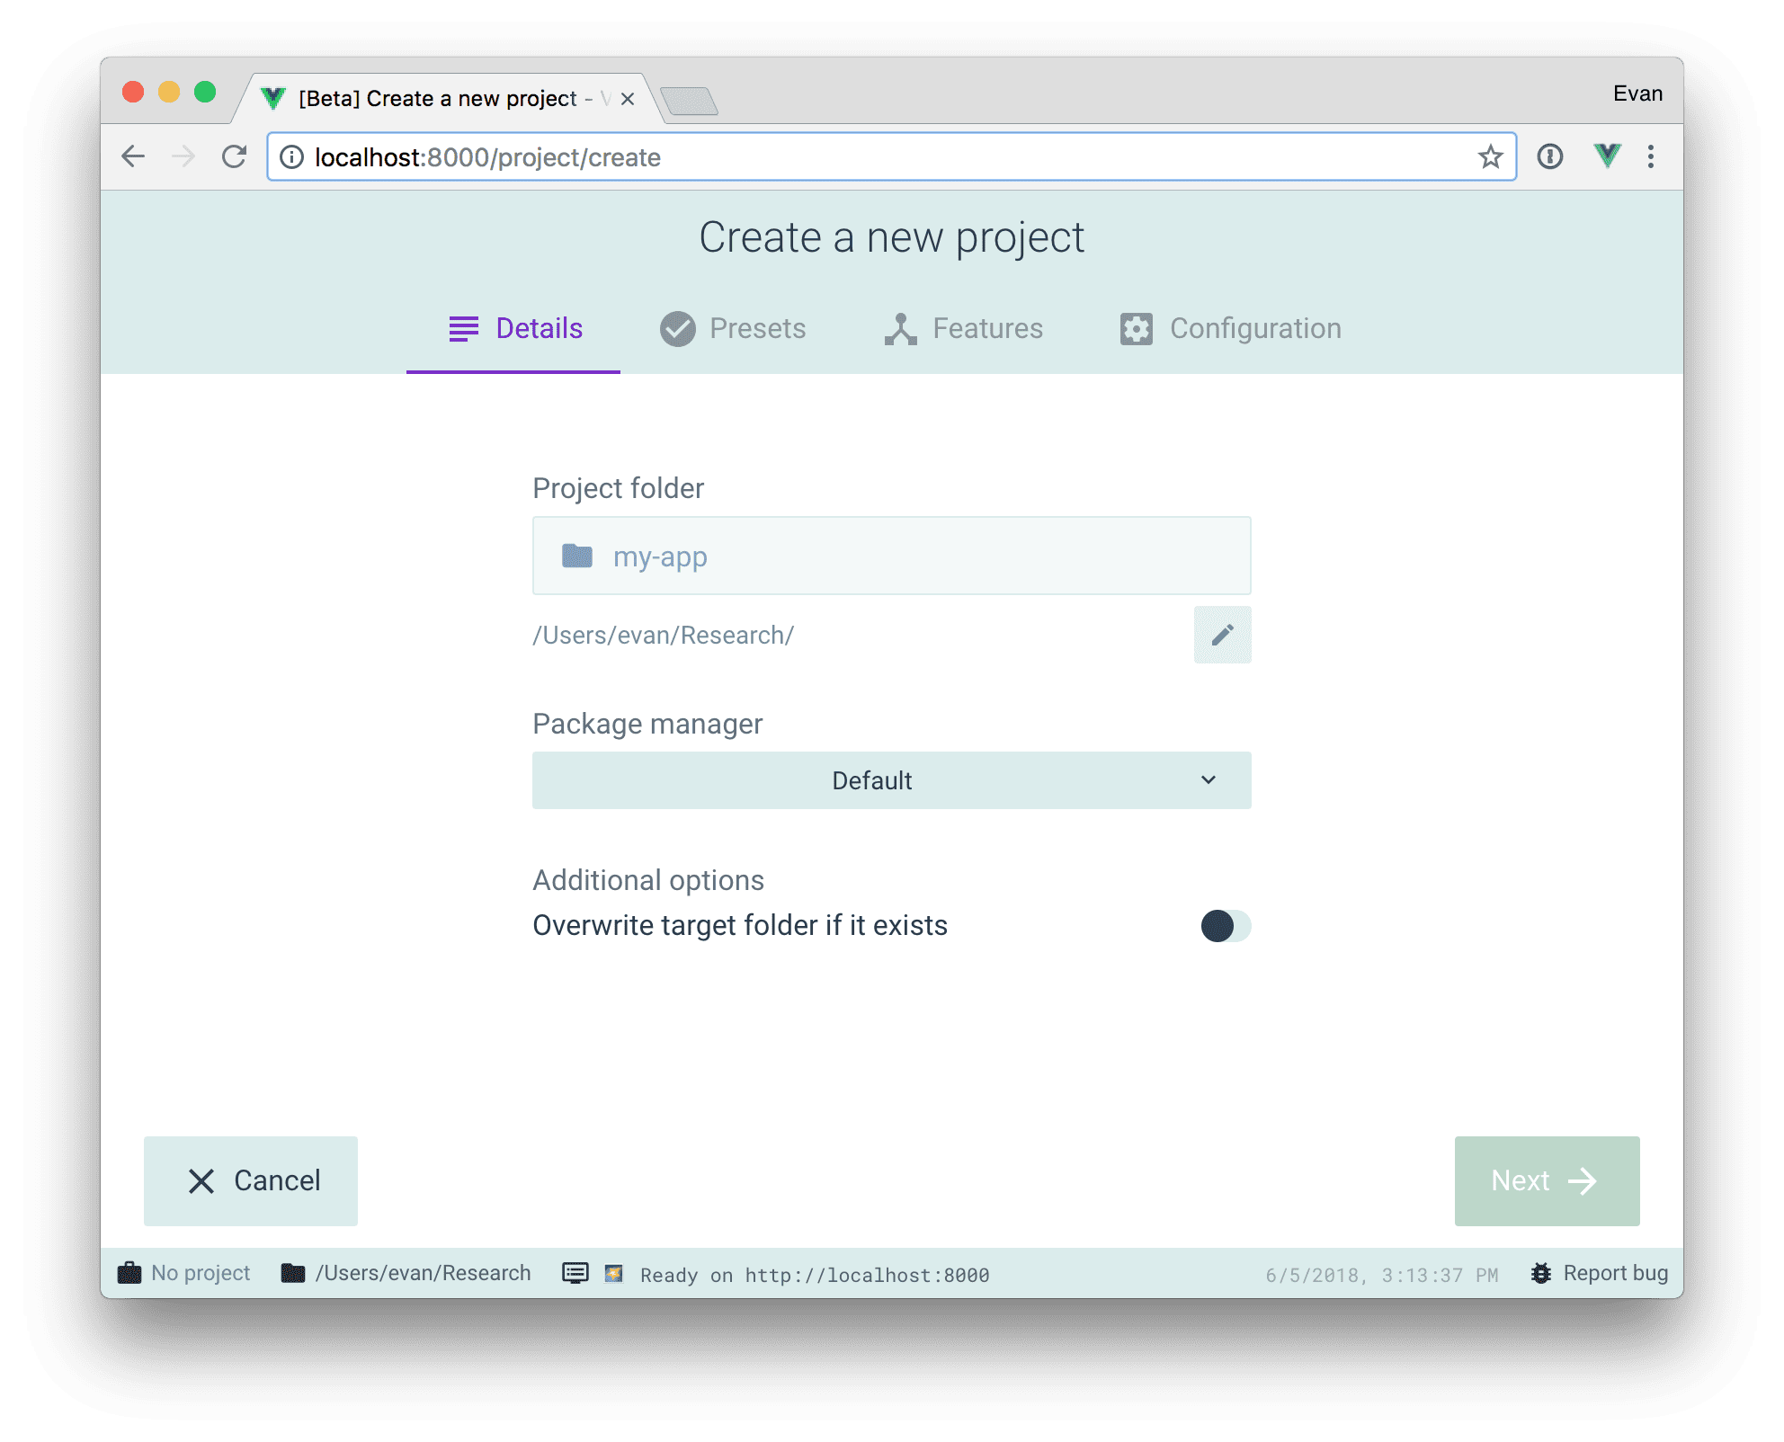
Task: Click the Vue logo icon in browser toolbar
Action: point(1606,157)
